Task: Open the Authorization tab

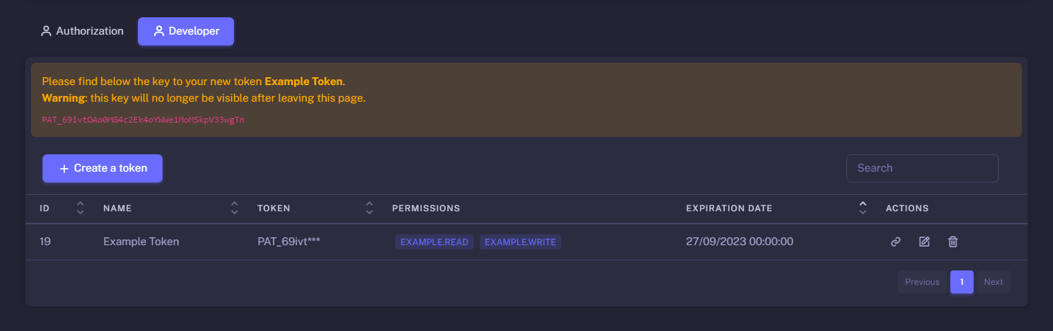Action: [82, 31]
